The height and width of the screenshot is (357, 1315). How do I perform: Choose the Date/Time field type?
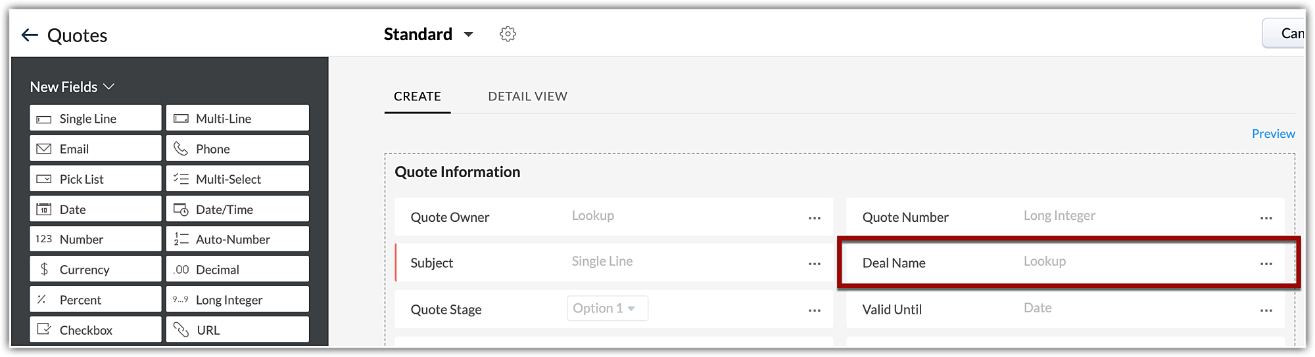point(237,209)
